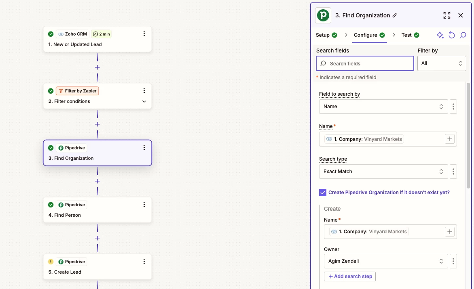Click the more options next to Owner

(x=453, y=261)
